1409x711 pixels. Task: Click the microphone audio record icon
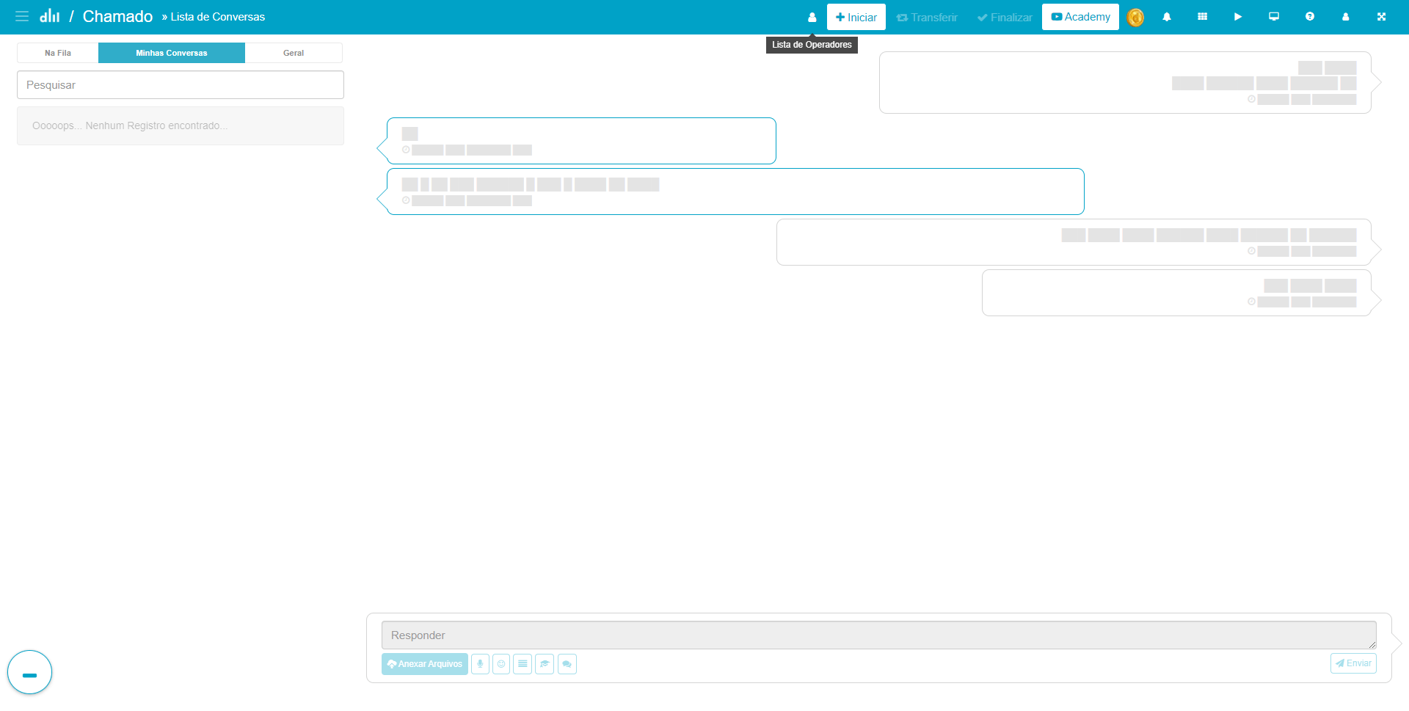coord(480,664)
